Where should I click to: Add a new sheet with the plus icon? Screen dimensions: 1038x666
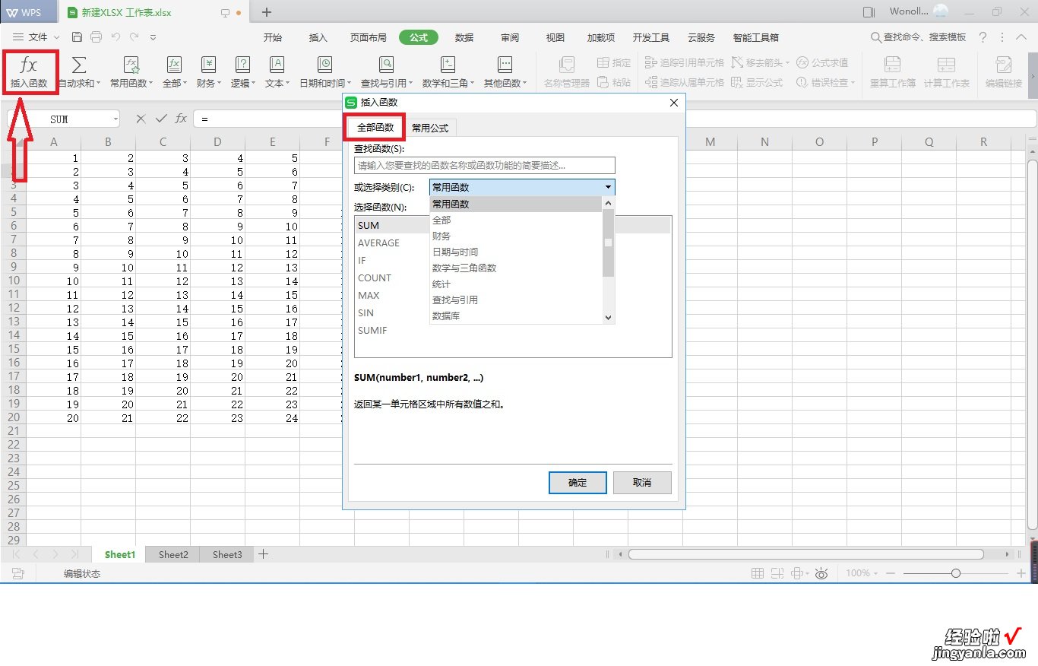coord(263,554)
